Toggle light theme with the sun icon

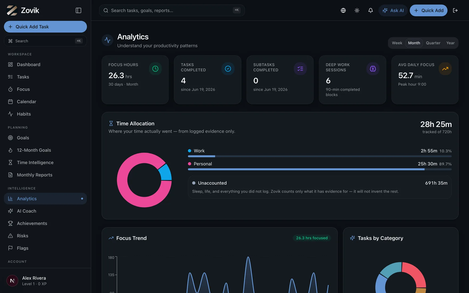357,10
